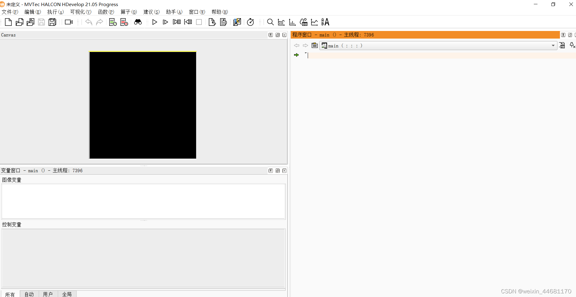Create a new program with the blank page icon
The height and width of the screenshot is (297, 576).
(x=8, y=22)
